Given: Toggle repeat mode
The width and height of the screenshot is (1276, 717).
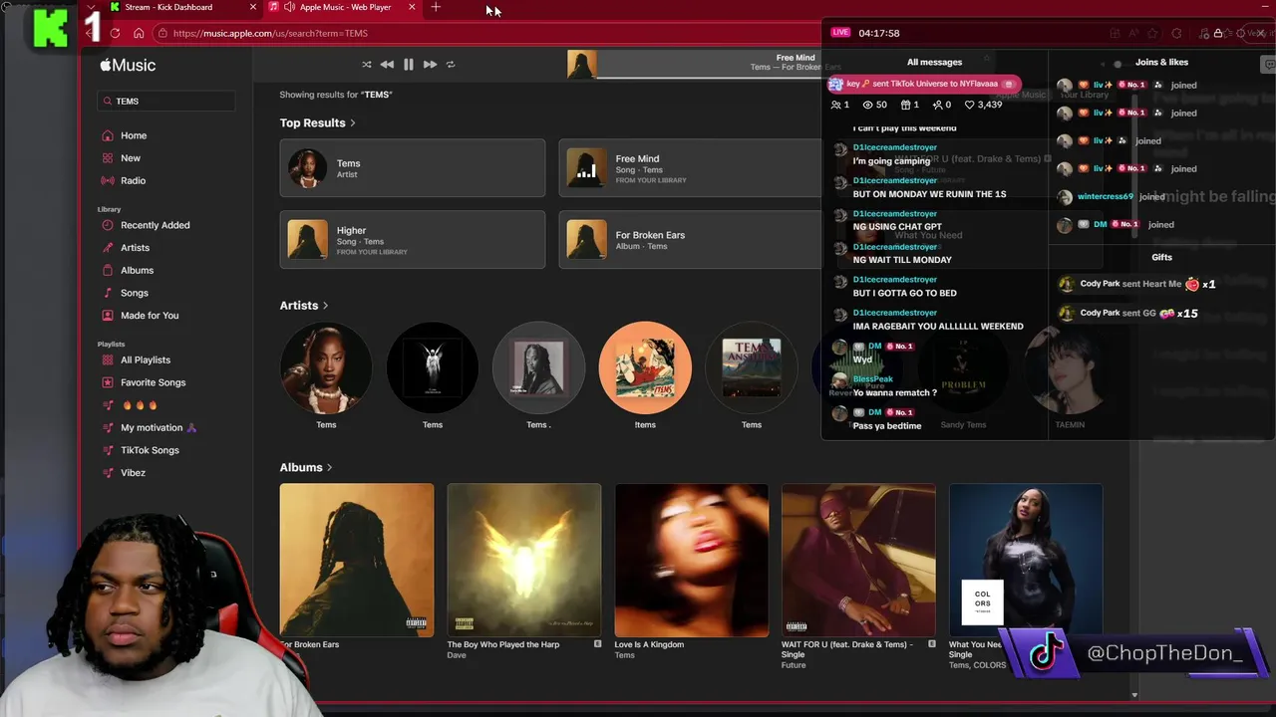Looking at the screenshot, I should (451, 65).
